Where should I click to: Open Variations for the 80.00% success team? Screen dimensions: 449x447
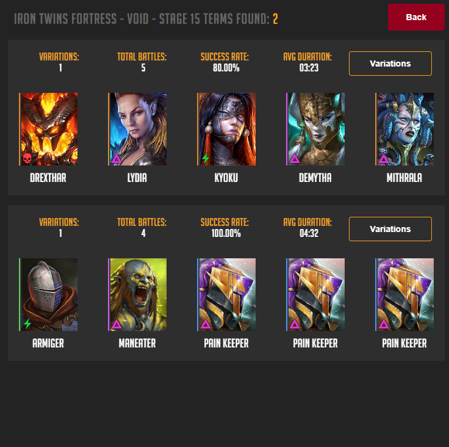390,64
